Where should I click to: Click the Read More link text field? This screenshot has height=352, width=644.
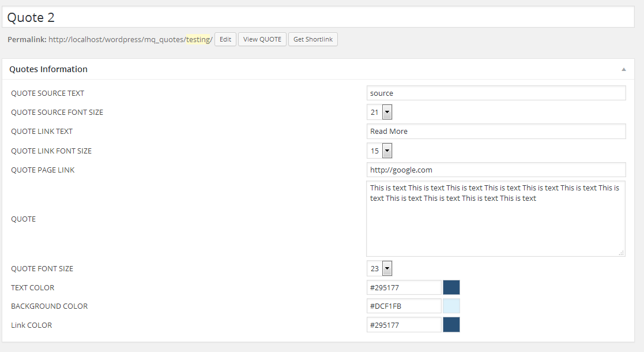click(496, 131)
